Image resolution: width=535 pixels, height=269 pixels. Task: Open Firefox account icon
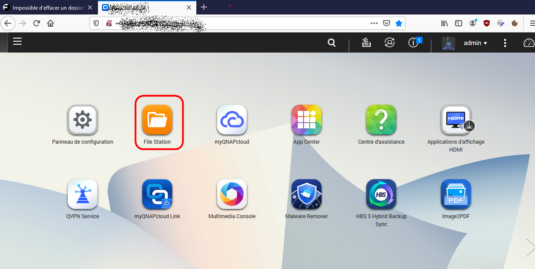[x=473, y=23]
